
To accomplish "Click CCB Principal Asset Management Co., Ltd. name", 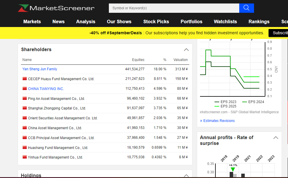I will (61, 138).
